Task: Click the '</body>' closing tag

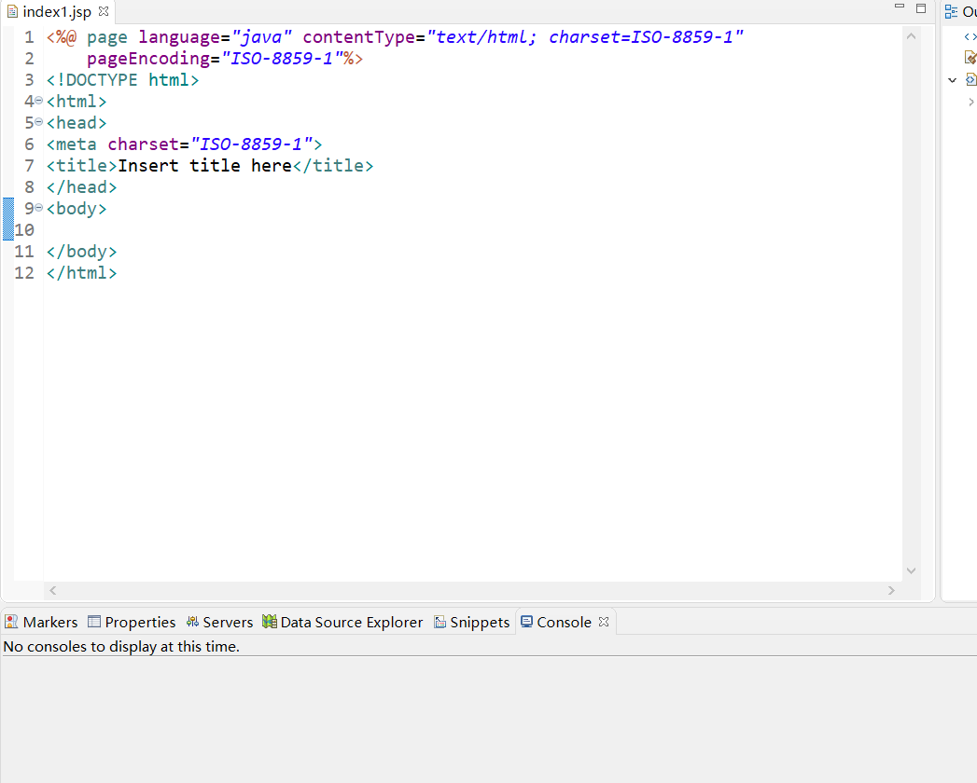Action: (x=81, y=252)
